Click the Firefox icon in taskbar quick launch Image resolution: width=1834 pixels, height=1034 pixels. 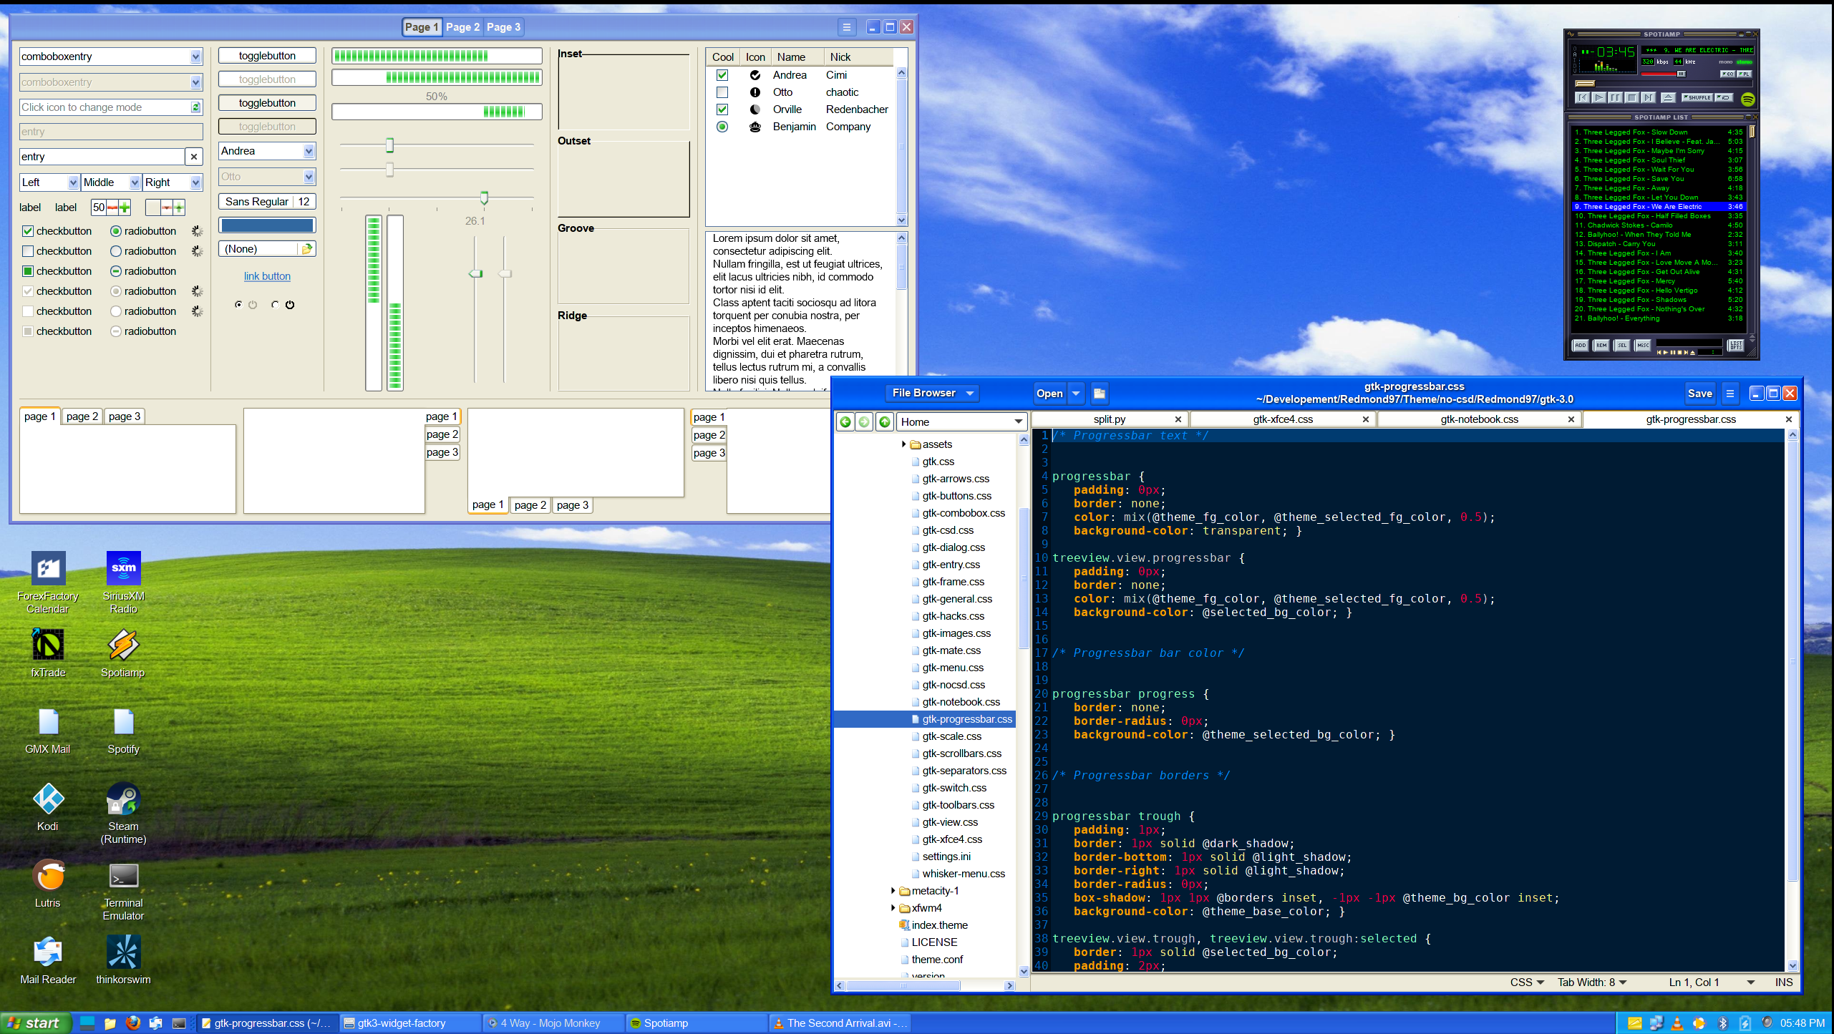(x=132, y=1023)
